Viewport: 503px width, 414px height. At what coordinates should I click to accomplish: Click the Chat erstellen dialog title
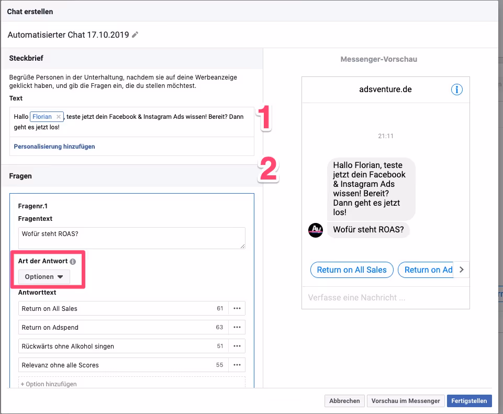tap(30, 12)
